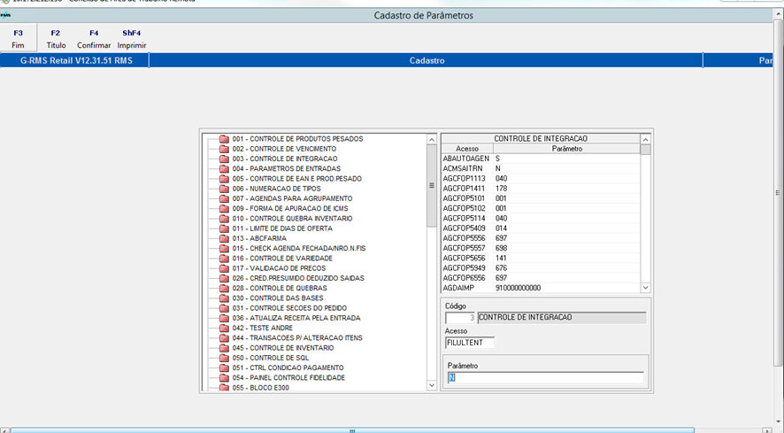Viewport: 784px width, 433px height.
Task: Click the G-RMS Retail V12.31.51 RMS label
Action: click(76, 60)
